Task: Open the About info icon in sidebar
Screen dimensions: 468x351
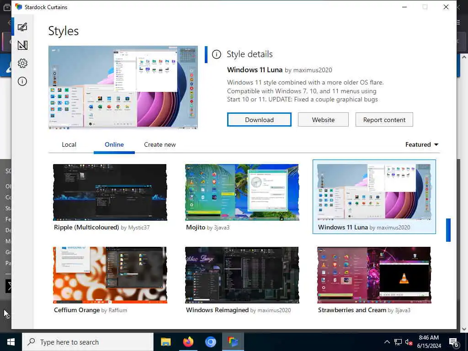Action: 22,81
